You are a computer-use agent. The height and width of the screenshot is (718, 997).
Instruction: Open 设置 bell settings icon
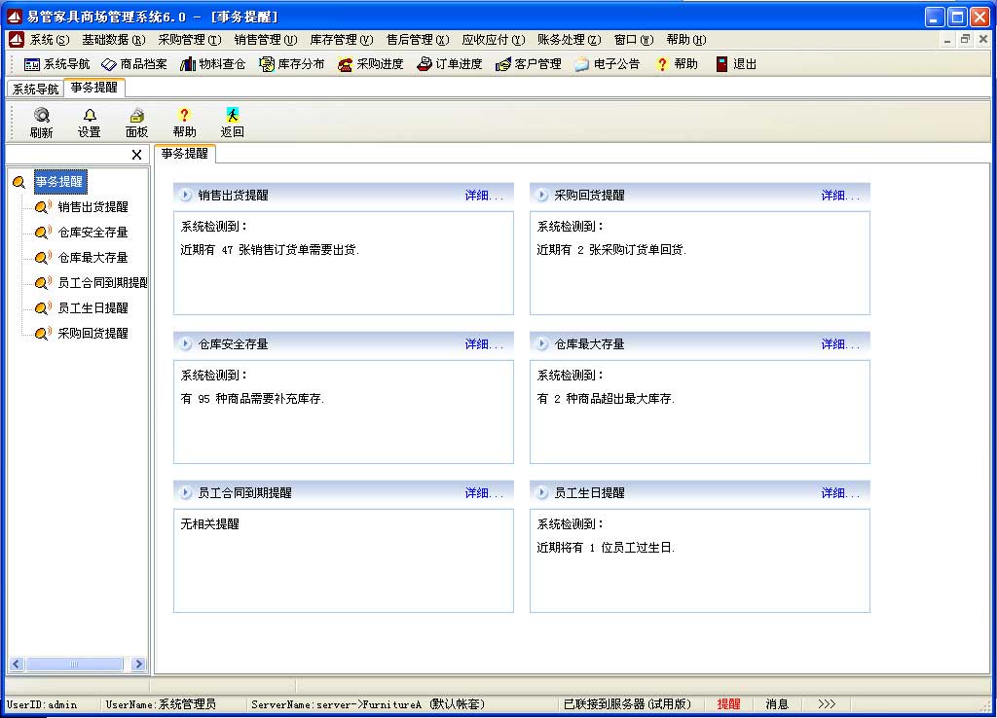click(90, 116)
